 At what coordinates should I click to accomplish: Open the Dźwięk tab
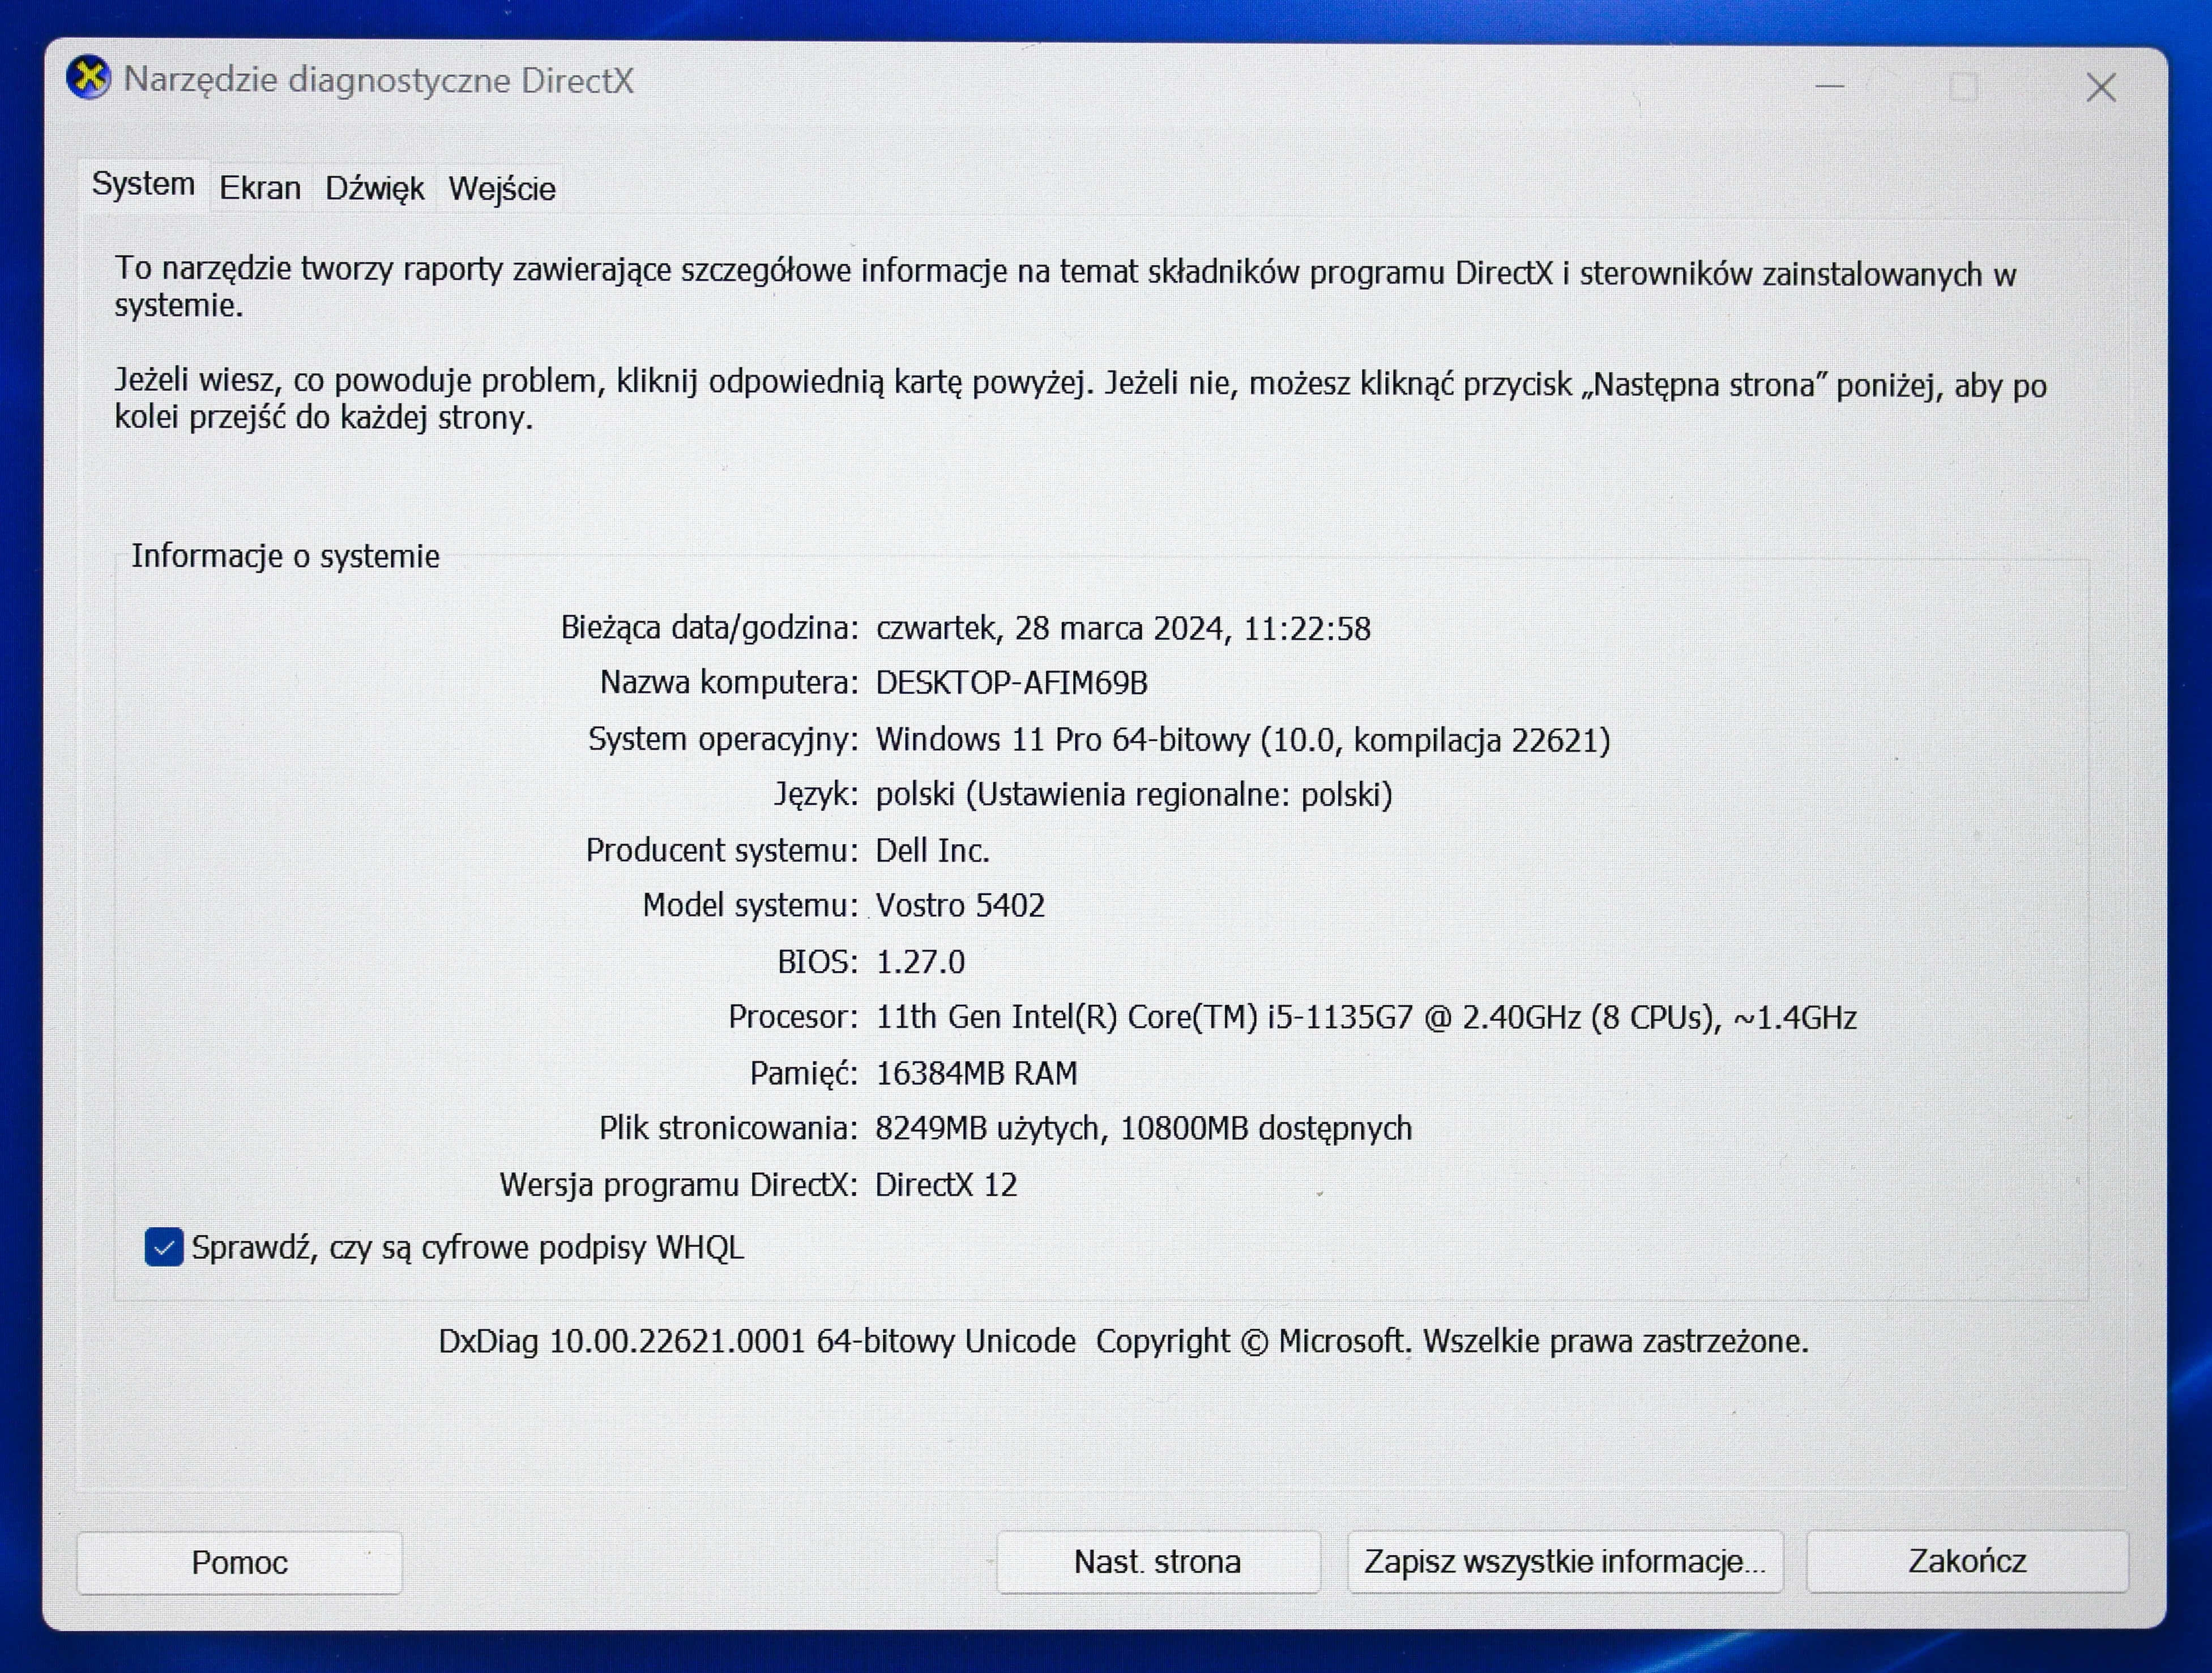(375, 188)
